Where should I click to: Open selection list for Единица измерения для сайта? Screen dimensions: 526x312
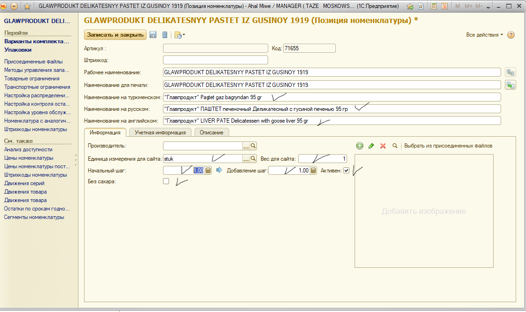click(x=246, y=158)
